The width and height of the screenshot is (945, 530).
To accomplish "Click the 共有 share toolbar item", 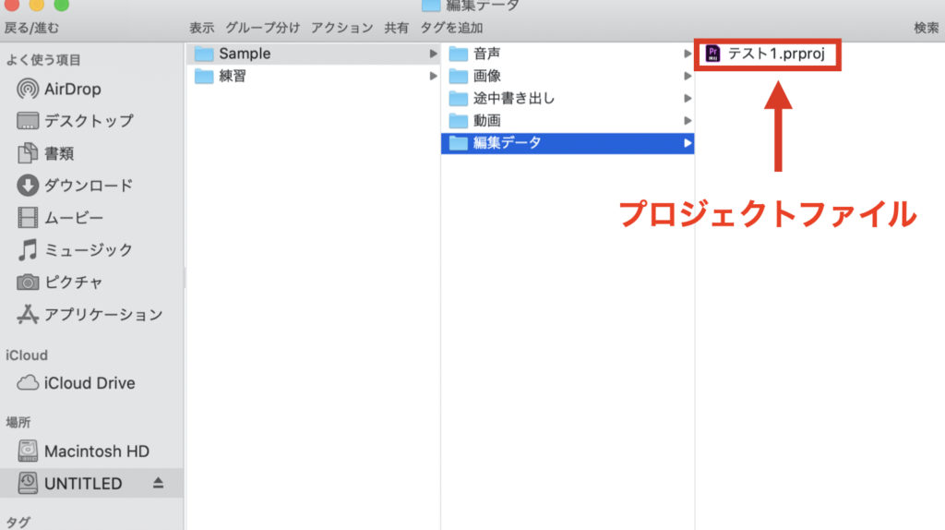I will click(x=397, y=28).
